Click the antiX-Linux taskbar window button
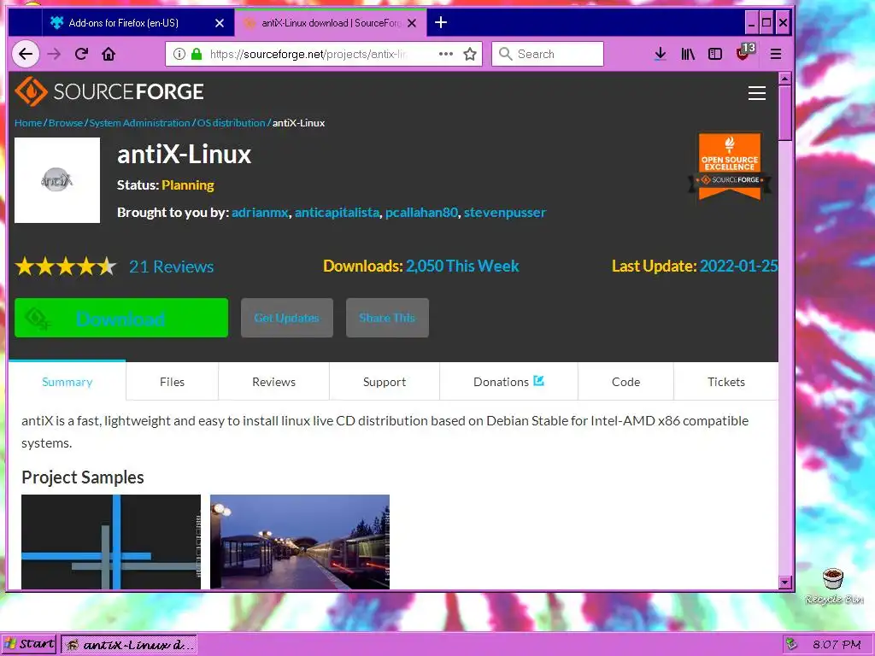The image size is (875, 656). point(129,645)
